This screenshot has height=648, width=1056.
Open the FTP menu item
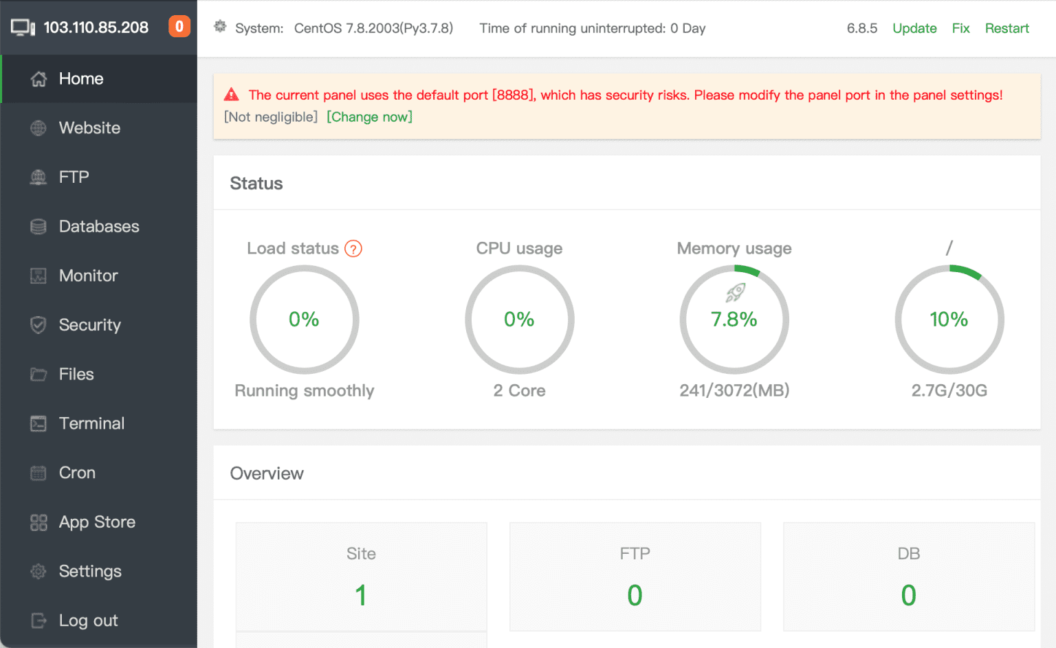coord(74,177)
